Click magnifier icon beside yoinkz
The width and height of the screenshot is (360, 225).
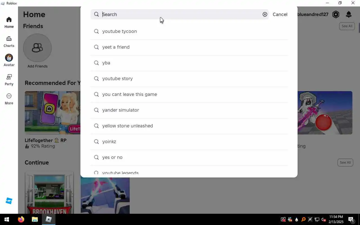(x=96, y=141)
